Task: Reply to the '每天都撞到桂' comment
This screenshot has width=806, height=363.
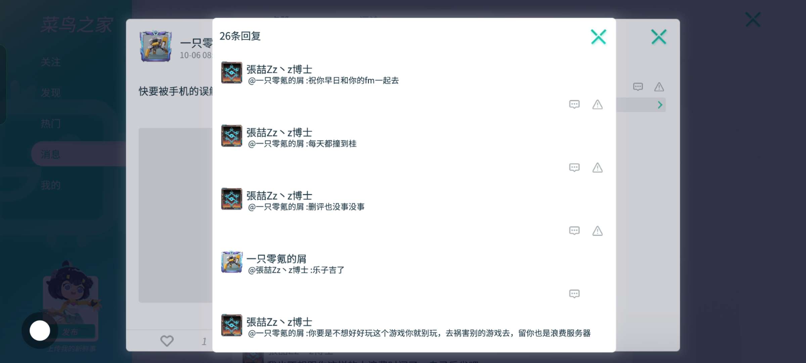Action: tap(574, 168)
